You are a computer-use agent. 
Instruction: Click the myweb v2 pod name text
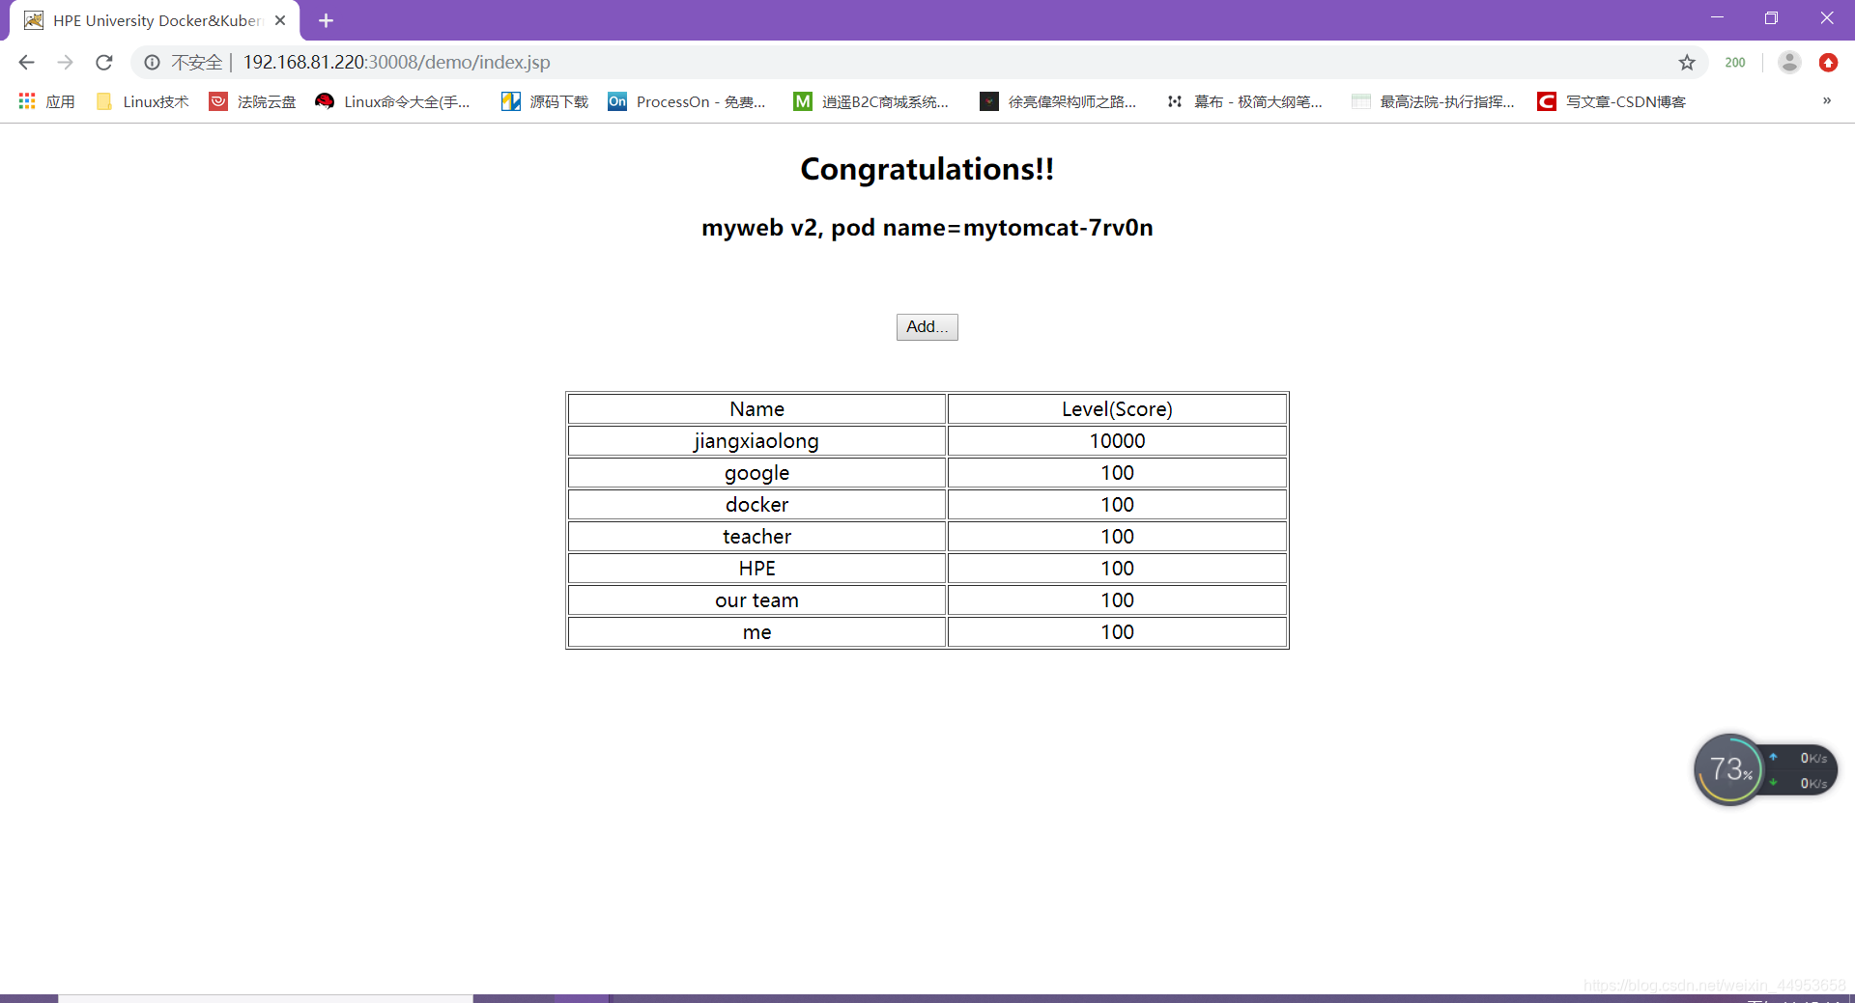927,228
